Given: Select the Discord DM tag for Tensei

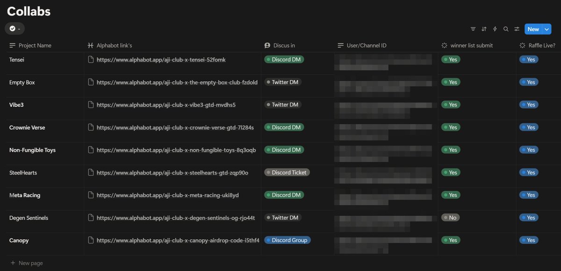Looking at the screenshot, I should click(284, 59).
